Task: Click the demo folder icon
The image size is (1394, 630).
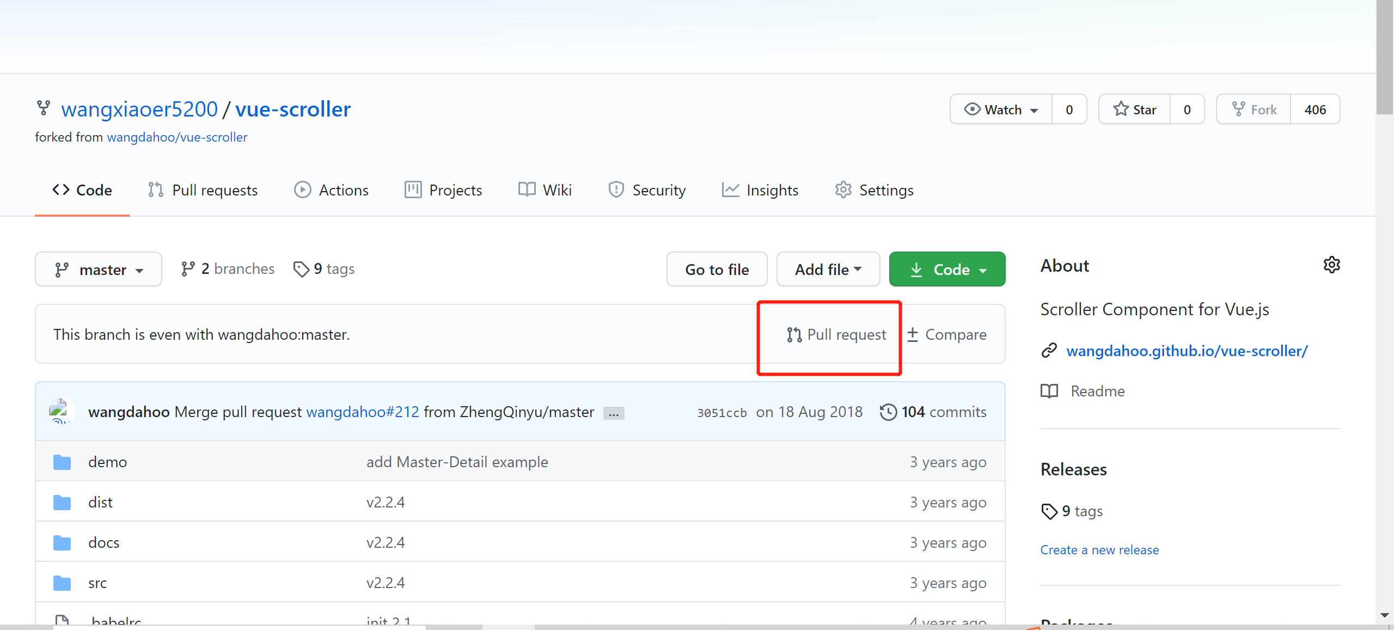Action: (62, 462)
